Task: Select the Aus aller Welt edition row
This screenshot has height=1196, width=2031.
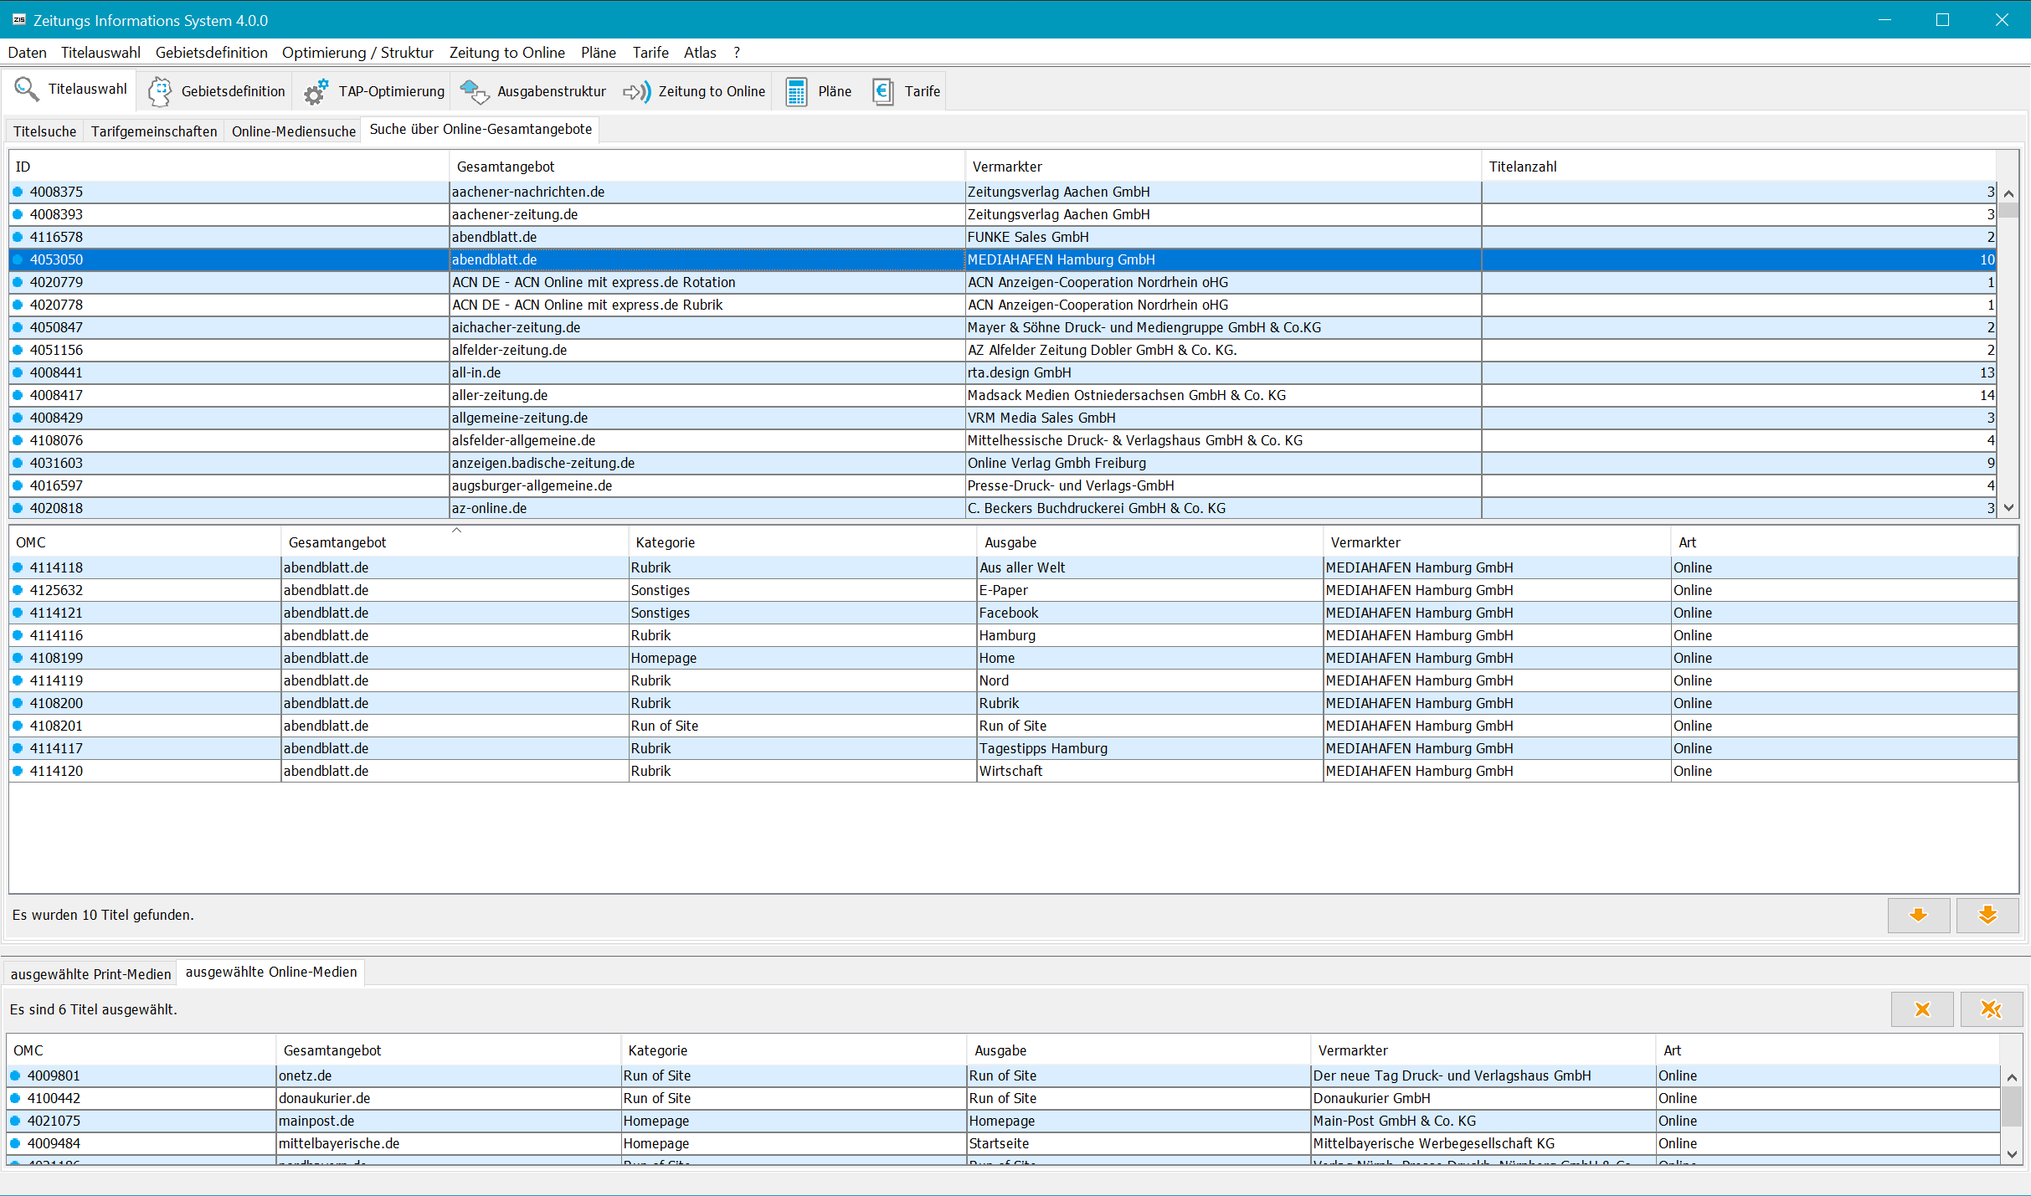Action: 1013,567
